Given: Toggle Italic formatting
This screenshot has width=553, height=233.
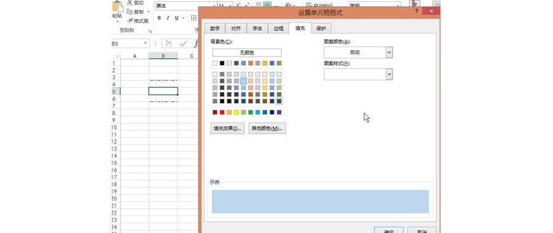Looking at the screenshot, I should pos(168,18).
